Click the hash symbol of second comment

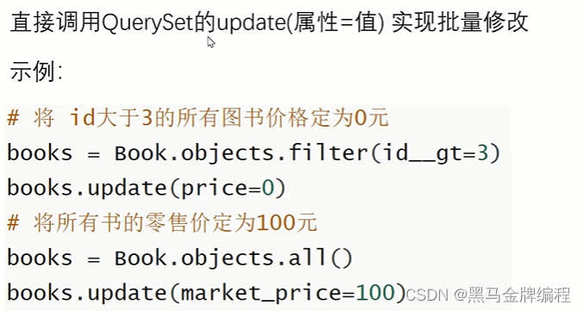point(13,224)
